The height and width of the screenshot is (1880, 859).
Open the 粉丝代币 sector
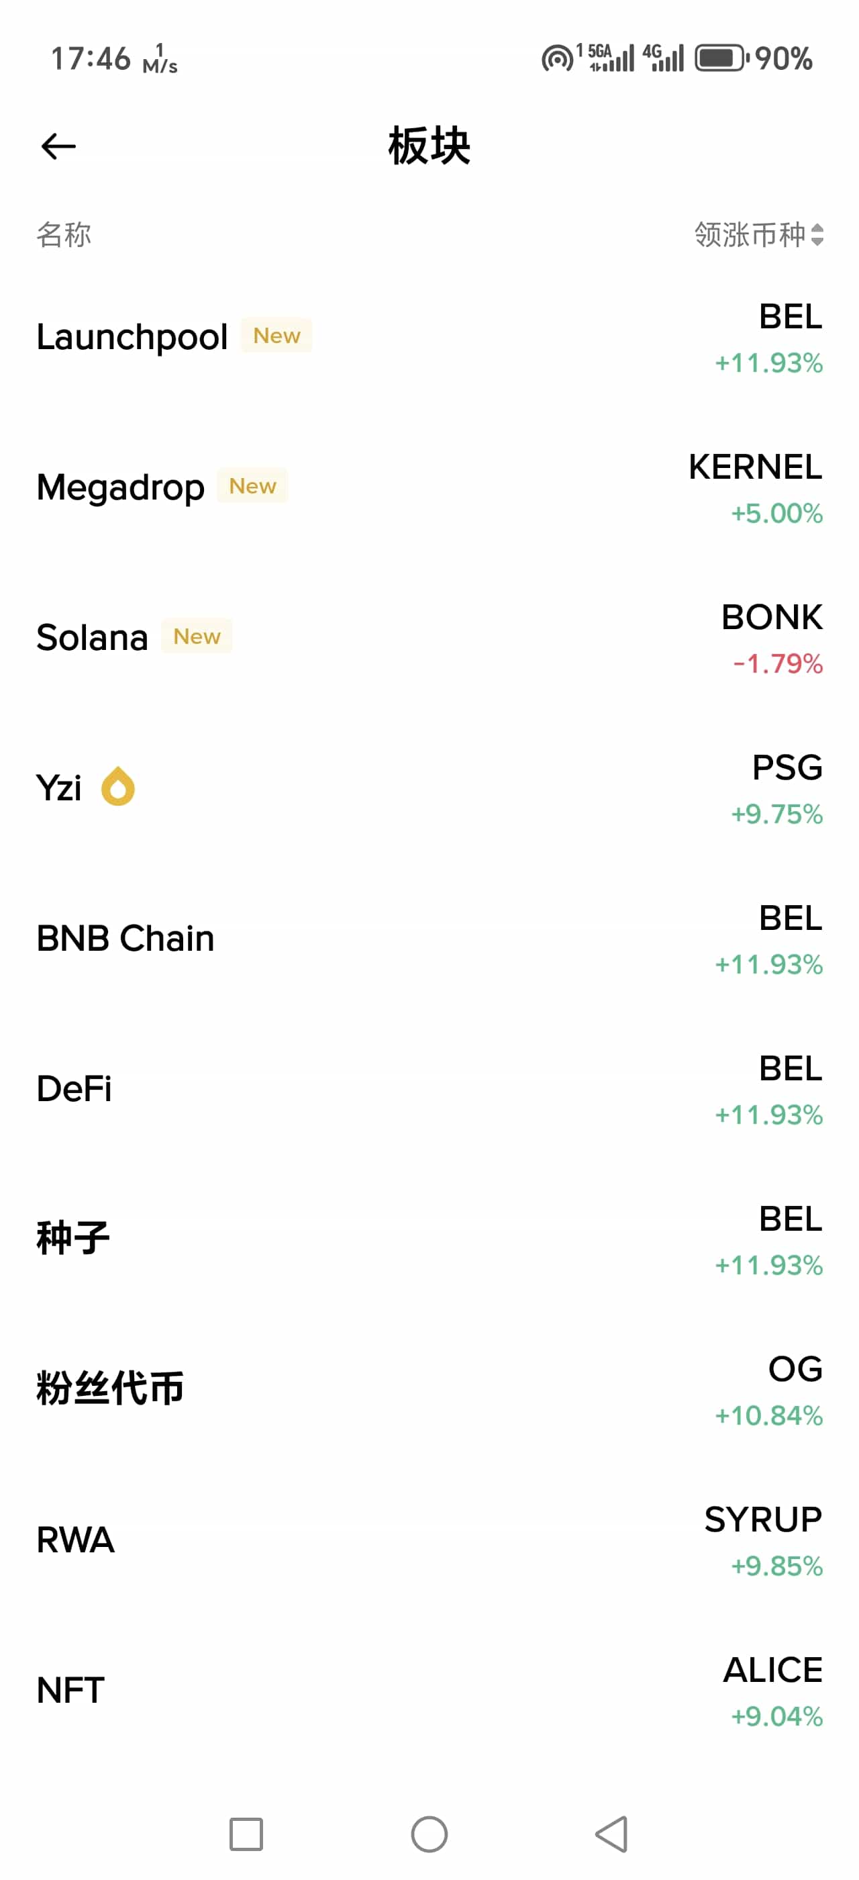[x=110, y=1389]
